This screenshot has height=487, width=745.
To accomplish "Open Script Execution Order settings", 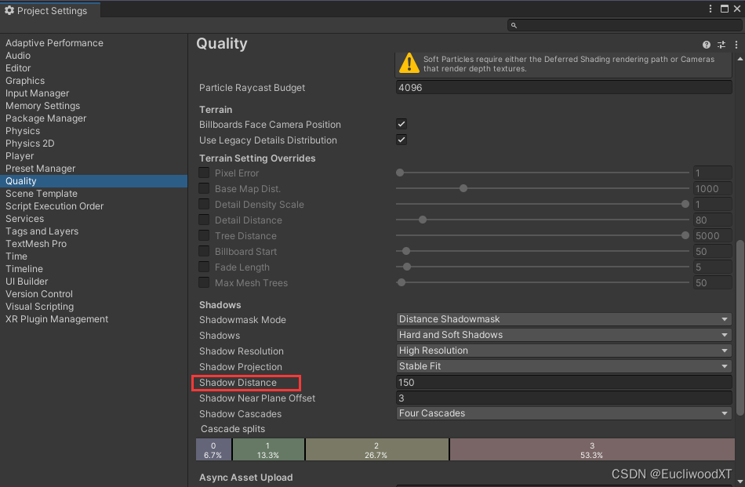I will tap(54, 206).
